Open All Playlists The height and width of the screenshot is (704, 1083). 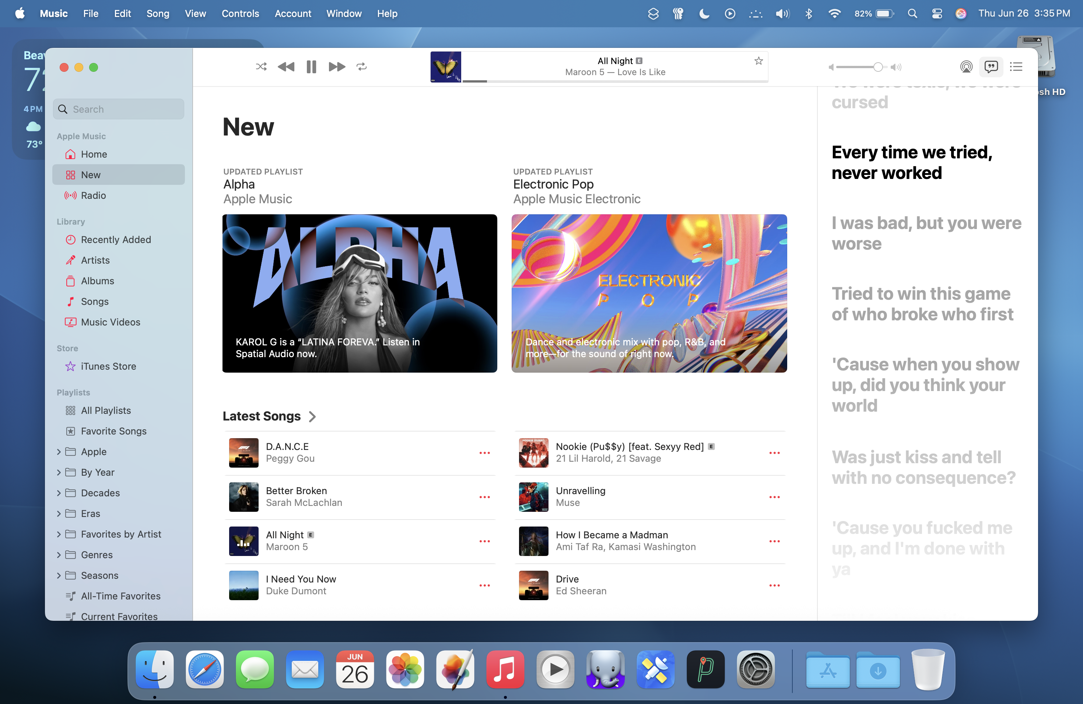click(119, 411)
